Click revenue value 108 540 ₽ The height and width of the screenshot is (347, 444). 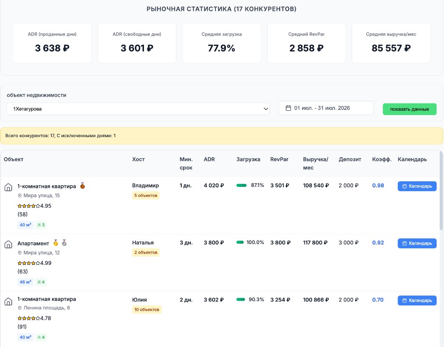tap(316, 185)
